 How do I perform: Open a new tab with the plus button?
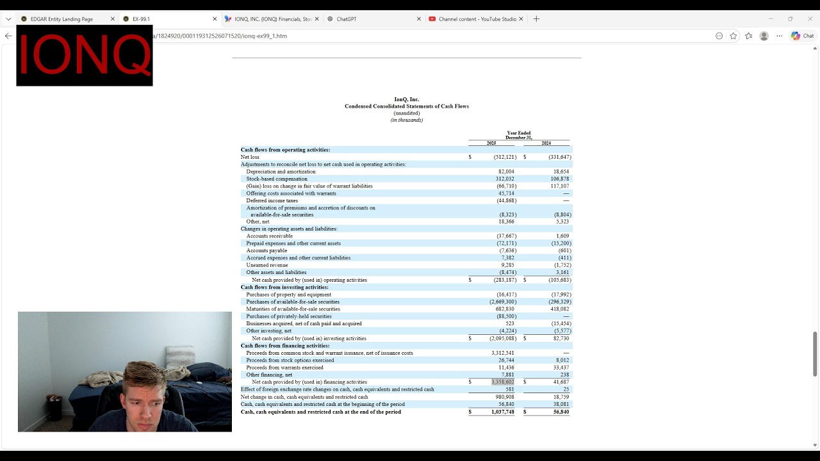[x=536, y=19]
